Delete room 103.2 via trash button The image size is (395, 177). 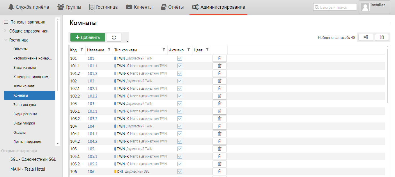coord(219,119)
